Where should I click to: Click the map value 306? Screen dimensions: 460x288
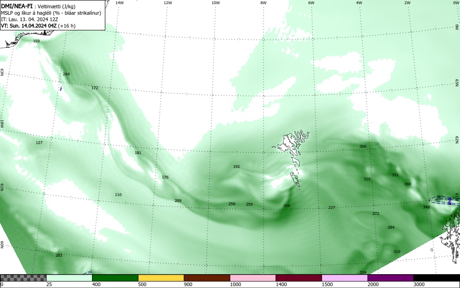tap(363, 146)
